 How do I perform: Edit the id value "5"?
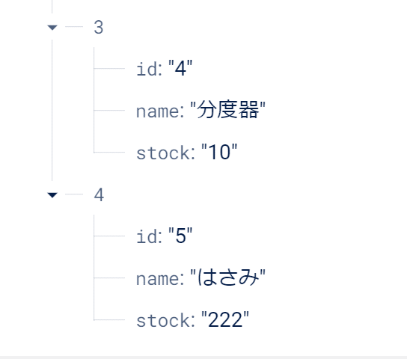[180, 236]
